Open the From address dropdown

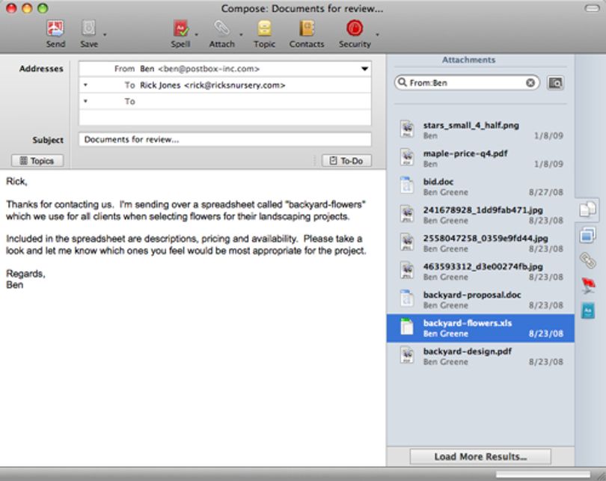364,69
